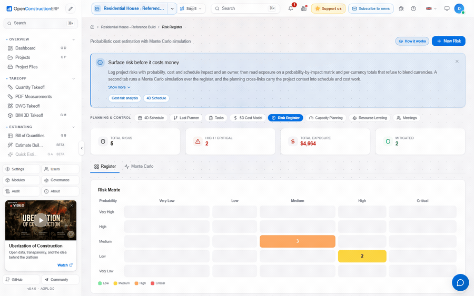Open Modules from sidebar bottom
The height and width of the screenshot is (296, 474).
(22, 180)
